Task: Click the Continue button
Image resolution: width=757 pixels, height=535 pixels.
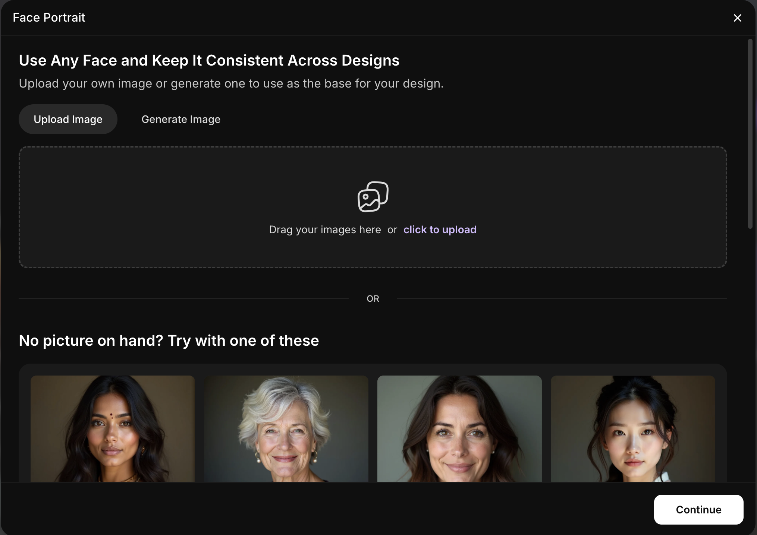Action: 698,510
